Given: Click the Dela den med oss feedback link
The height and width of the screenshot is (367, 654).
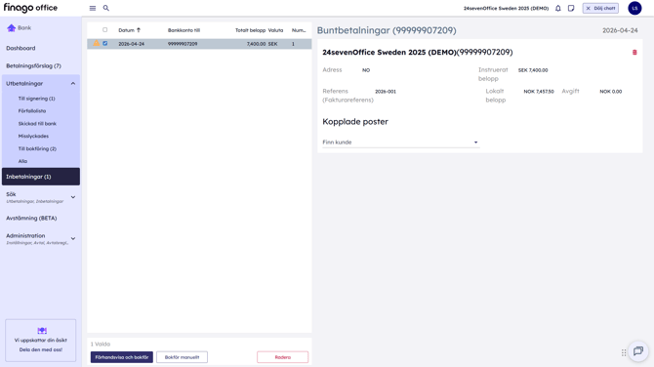Looking at the screenshot, I should 41,349.
